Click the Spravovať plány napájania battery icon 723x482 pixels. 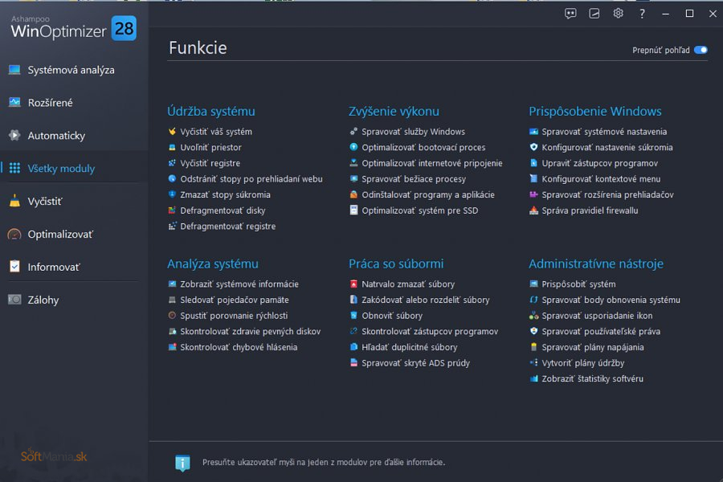(533, 347)
